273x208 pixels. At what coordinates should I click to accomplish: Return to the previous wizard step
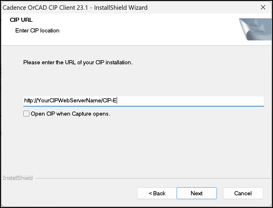tap(156, 193)
